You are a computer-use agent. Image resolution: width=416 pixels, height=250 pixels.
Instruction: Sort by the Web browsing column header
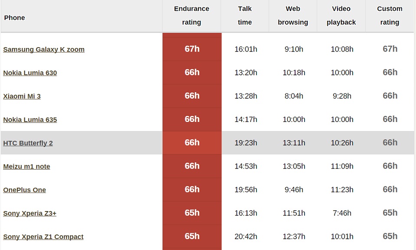tap(293, 16)
